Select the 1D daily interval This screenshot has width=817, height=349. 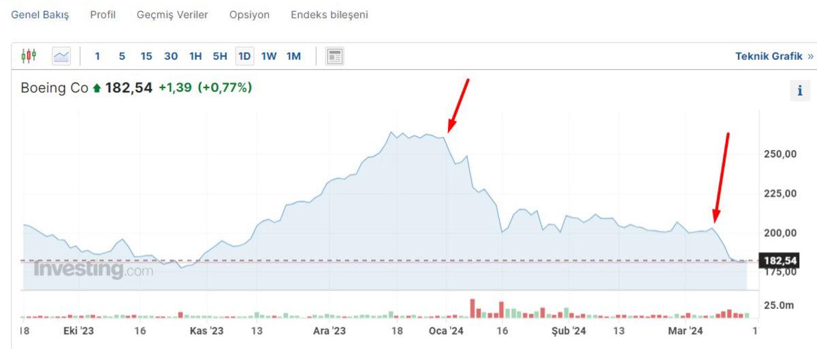point(244,56)
